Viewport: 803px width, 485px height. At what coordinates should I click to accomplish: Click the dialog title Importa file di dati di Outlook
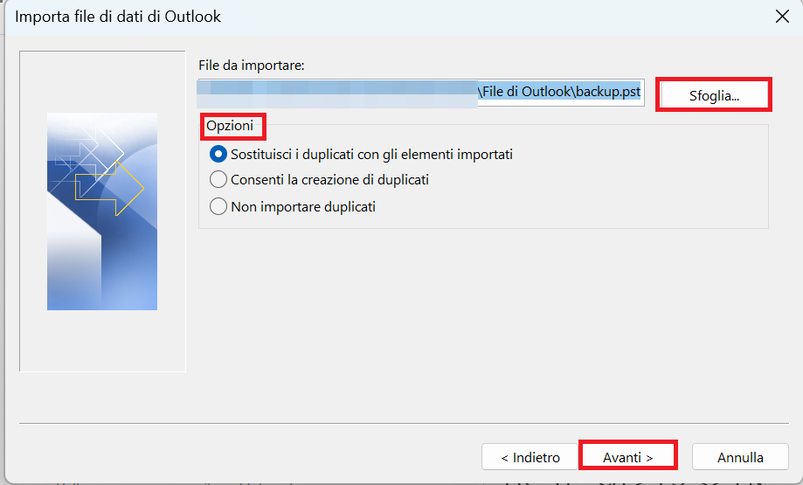(118, 17)
